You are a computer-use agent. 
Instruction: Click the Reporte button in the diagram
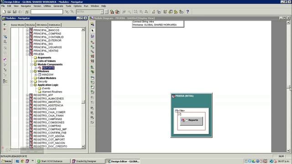pos(192,121)
